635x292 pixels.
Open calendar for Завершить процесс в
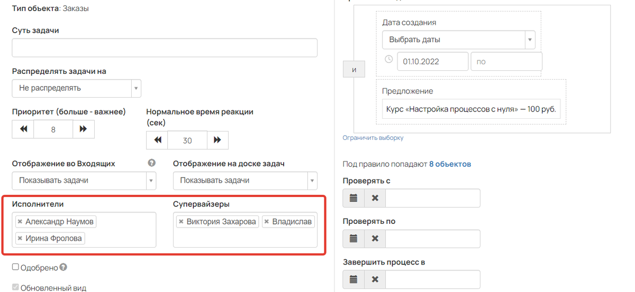pos(353,279)
